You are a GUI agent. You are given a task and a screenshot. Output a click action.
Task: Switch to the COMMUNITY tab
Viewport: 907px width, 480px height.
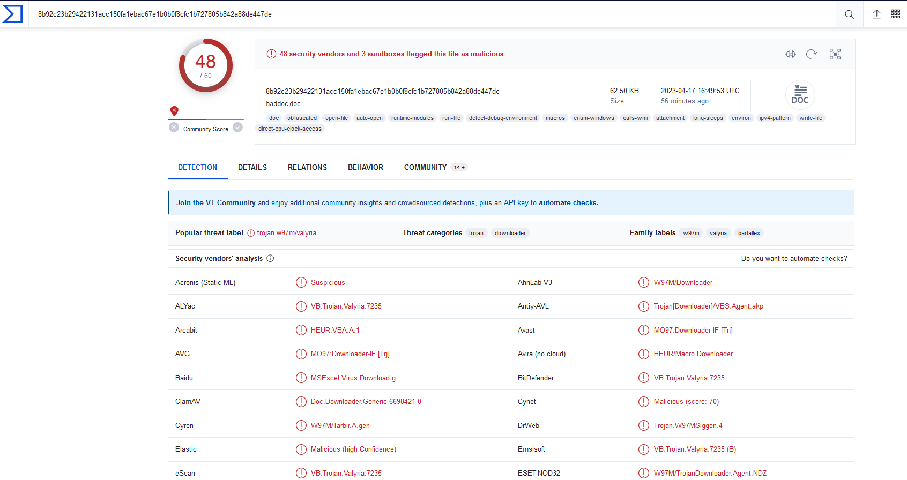pos(435,167)
